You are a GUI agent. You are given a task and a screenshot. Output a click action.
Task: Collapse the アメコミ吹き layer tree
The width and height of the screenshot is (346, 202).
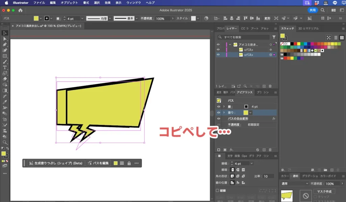(230, 45)
